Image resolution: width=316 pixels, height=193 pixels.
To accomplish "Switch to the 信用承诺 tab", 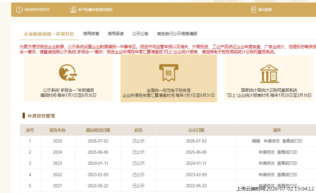I will point(116,34).
